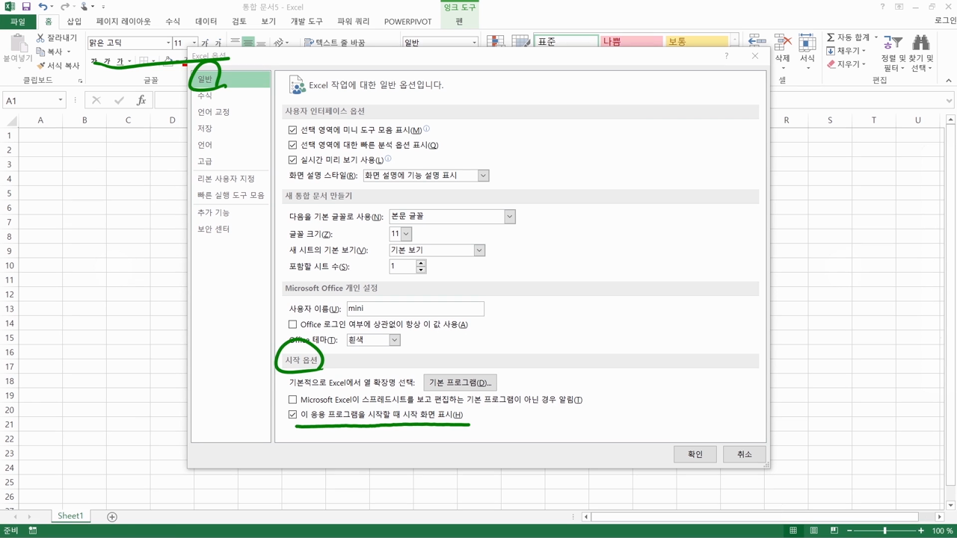Image resolution: width=957 pixels, height=538 pixels.
Task: Click the user name field containing mini
Action: (416, 308)
